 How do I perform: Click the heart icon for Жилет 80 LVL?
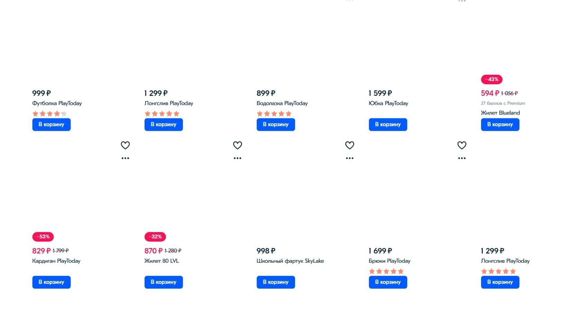click(x=237, y=145)
